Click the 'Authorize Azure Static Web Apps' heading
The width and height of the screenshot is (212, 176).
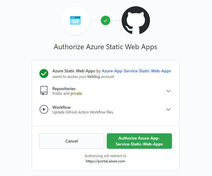click(x=106, y=47)
